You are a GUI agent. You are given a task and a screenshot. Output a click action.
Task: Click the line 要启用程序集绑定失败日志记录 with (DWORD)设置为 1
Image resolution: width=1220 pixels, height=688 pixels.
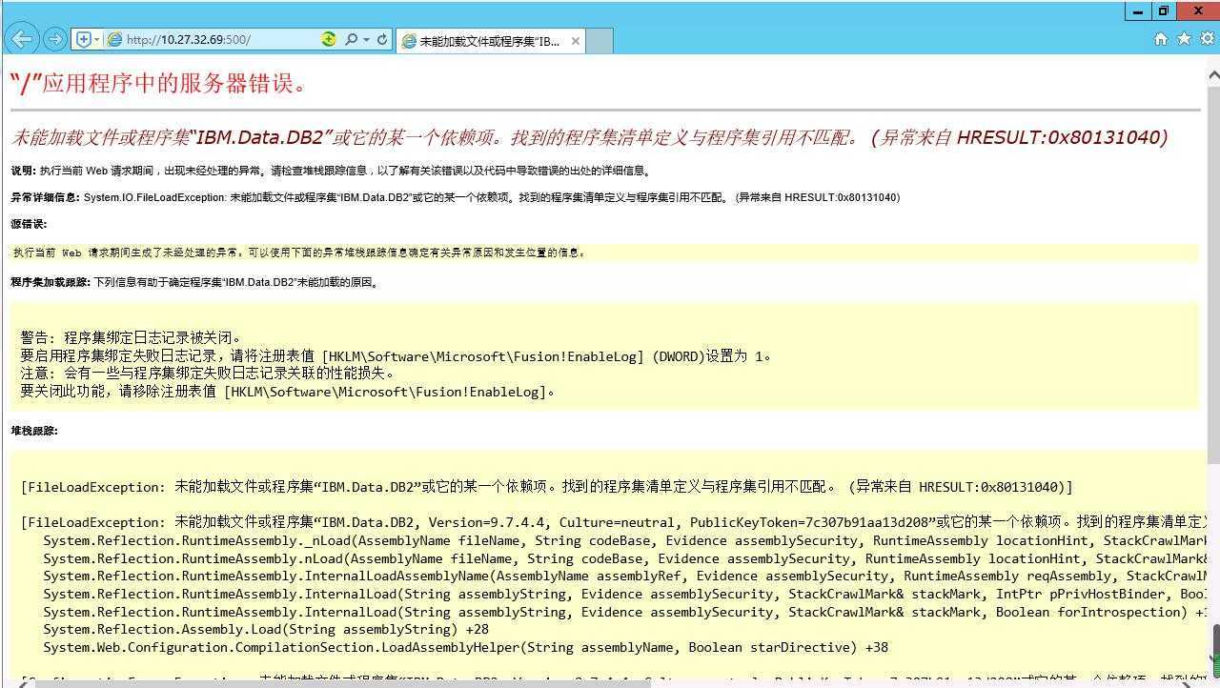point(396,355)
